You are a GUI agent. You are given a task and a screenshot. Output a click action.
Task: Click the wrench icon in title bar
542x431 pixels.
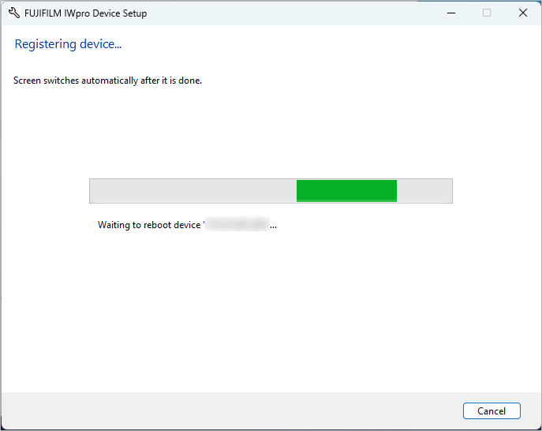coord(14,13)
